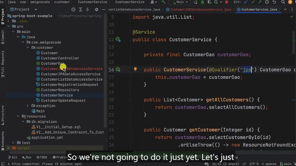Collapse the customer package
The height and width of the screenshot is (166, 296).
pos(28,47)
